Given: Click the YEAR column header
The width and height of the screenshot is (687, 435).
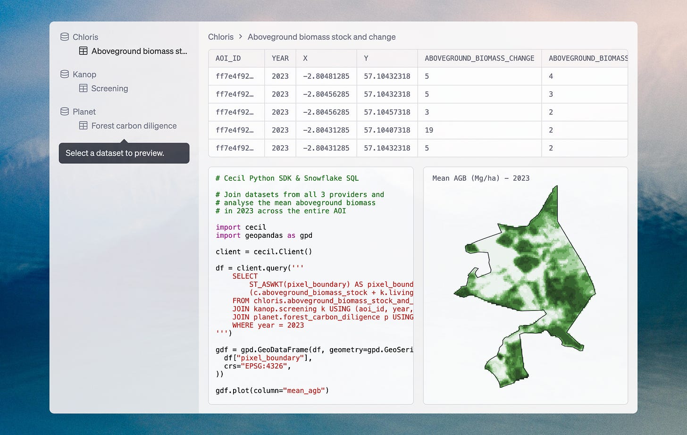Looking at the screenshot, I should point(280,59).
